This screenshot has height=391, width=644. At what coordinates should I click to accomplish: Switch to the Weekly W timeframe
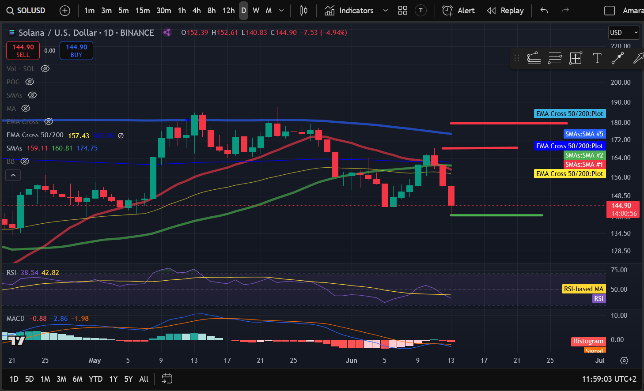[x=256, y=11]
